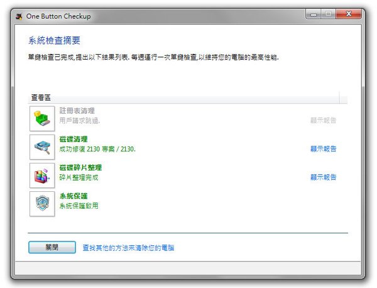
Task: Click the One Button Checkup title bar icon
Action: point(19,16)
